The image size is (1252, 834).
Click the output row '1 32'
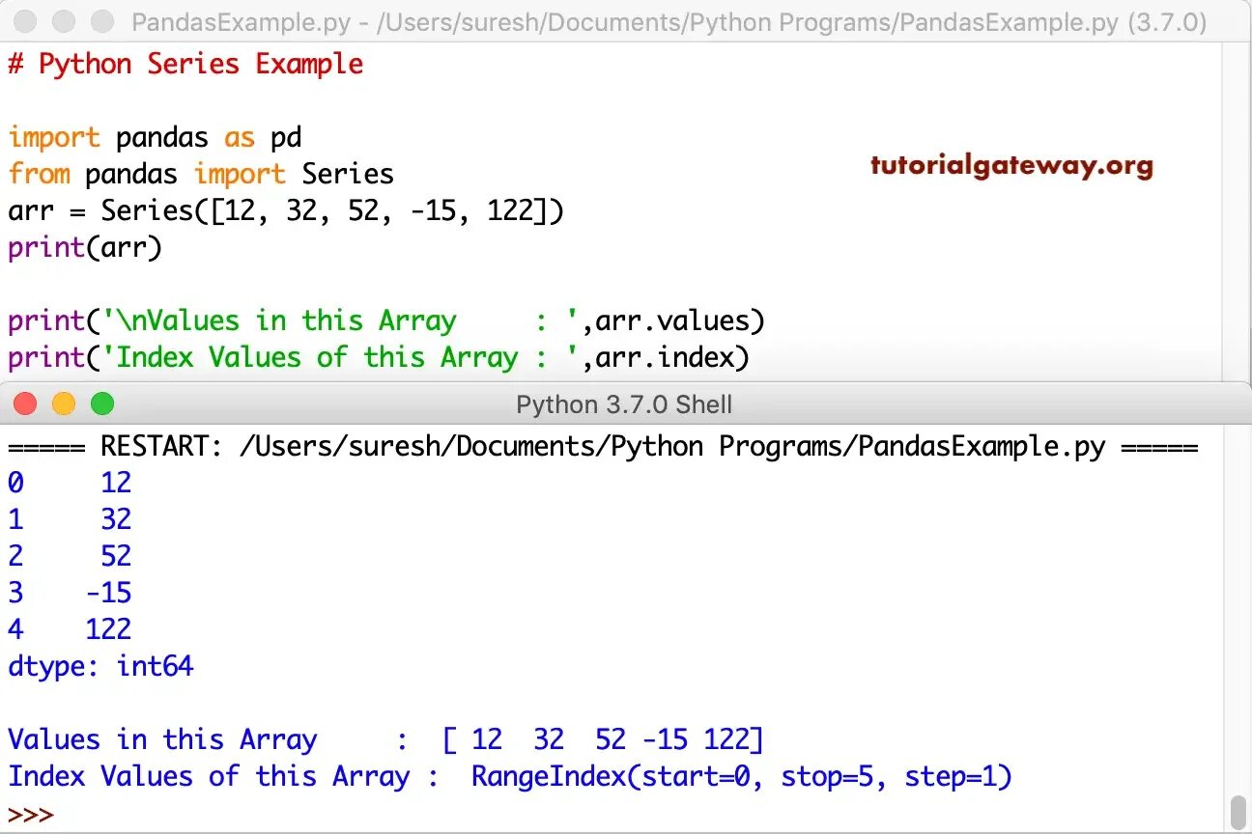point(70,519)
